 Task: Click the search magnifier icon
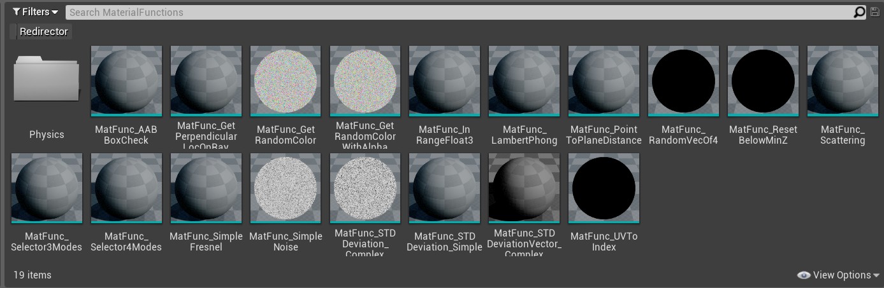click(x=859, y=12)
